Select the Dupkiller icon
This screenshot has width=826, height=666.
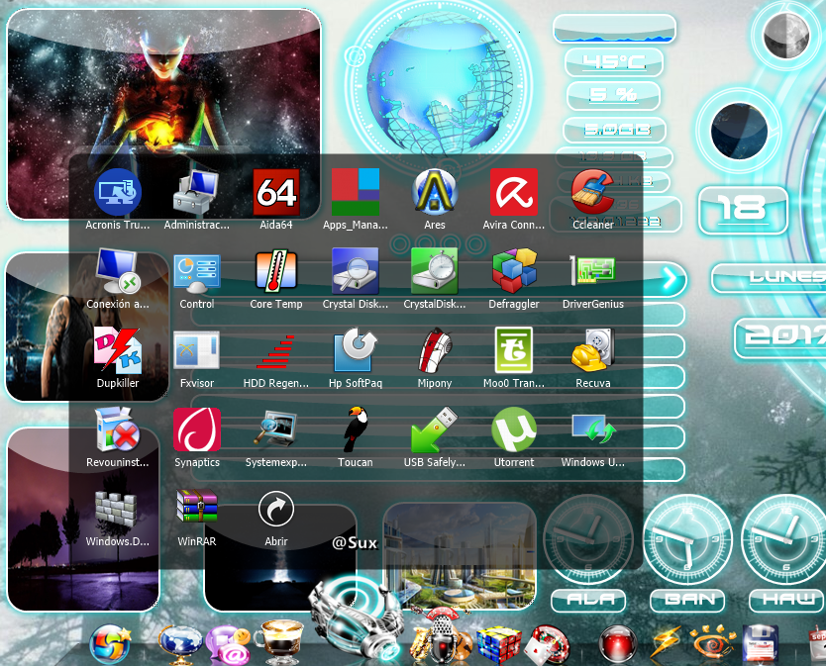[118, 352]
